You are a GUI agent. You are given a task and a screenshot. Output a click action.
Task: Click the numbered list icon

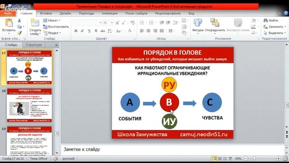pyautogui.click(x=151, y=23)
